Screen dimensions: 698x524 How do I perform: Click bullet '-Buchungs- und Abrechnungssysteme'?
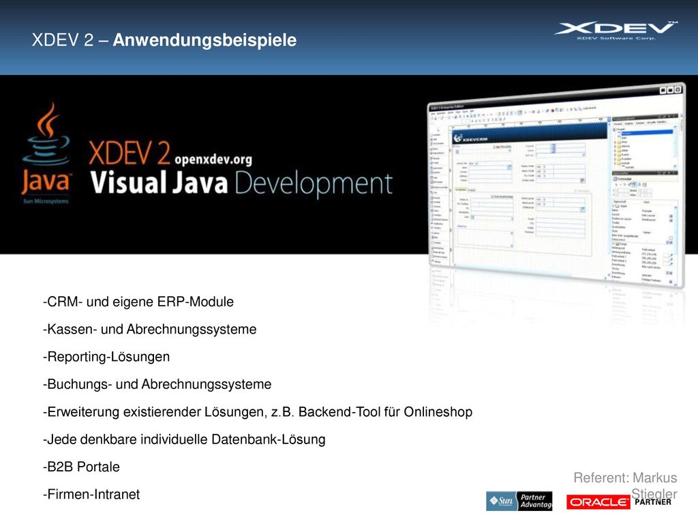click(157, 384)
